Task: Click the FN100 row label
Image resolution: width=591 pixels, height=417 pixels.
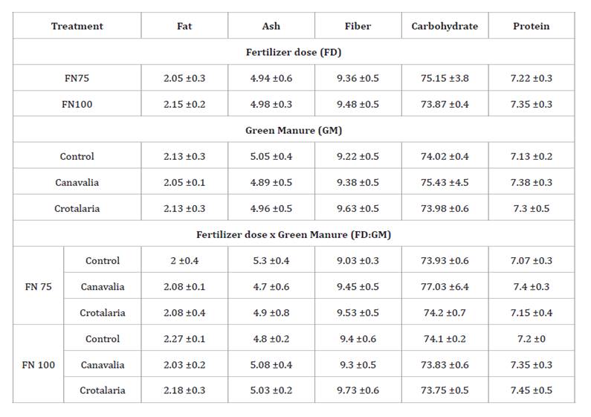Action: point(77,104)
